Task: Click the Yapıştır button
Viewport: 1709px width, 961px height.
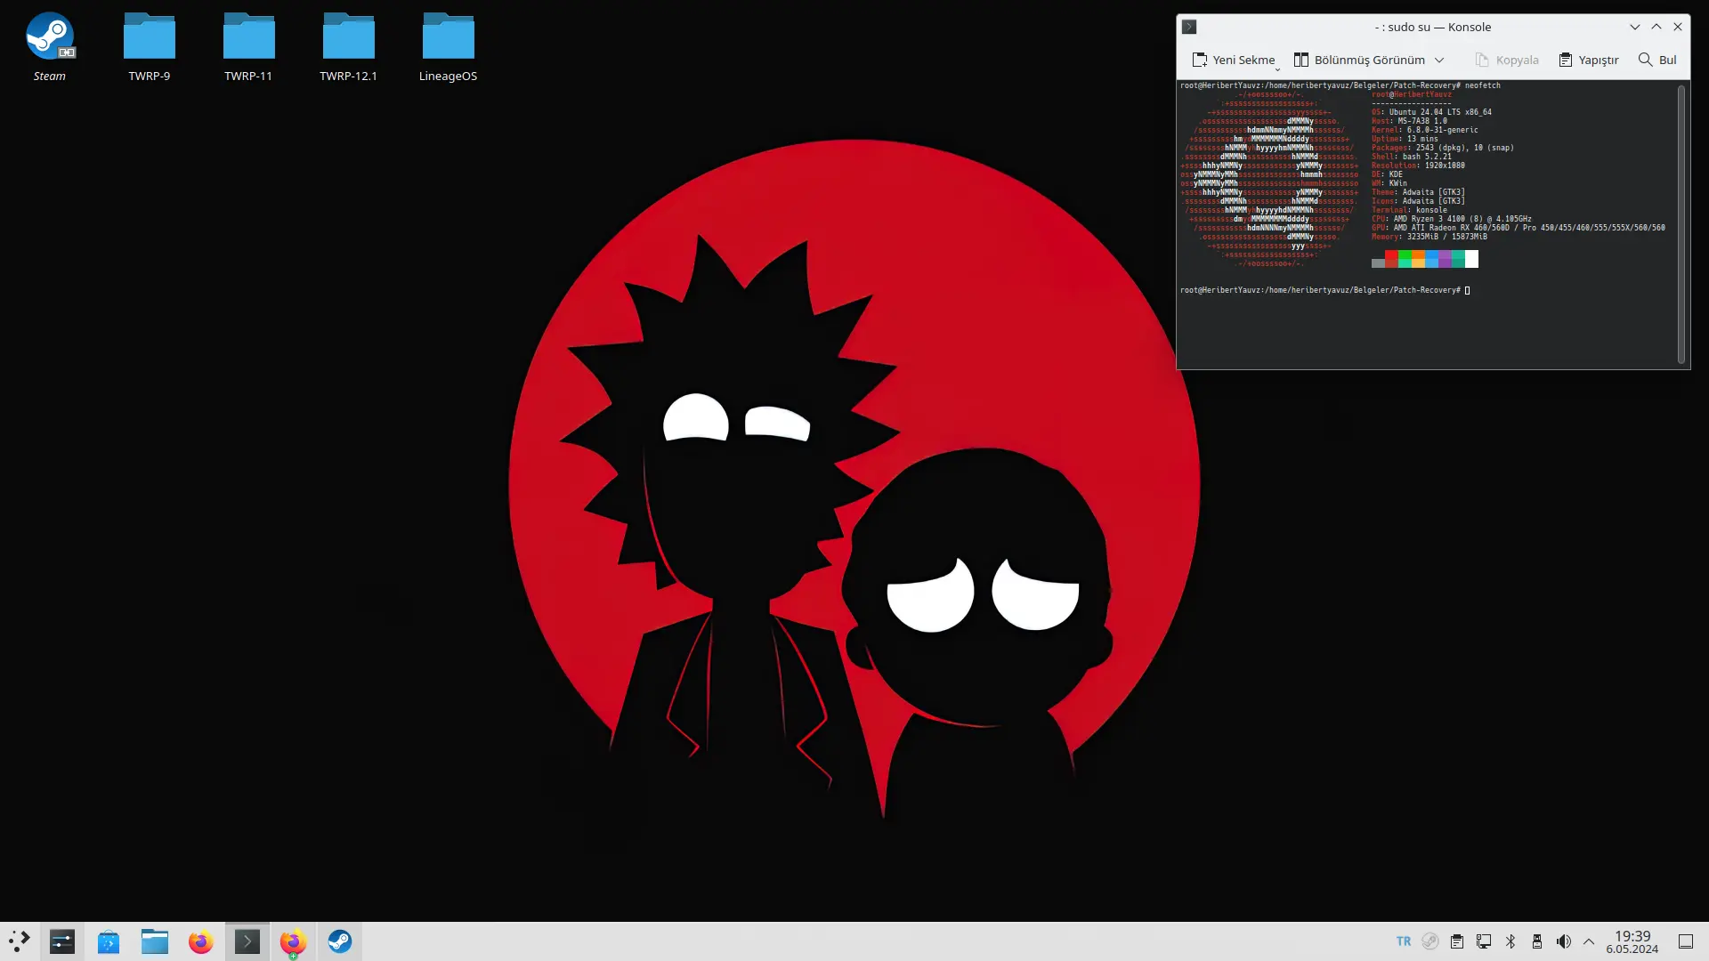Action: (x=1589, y=60)
